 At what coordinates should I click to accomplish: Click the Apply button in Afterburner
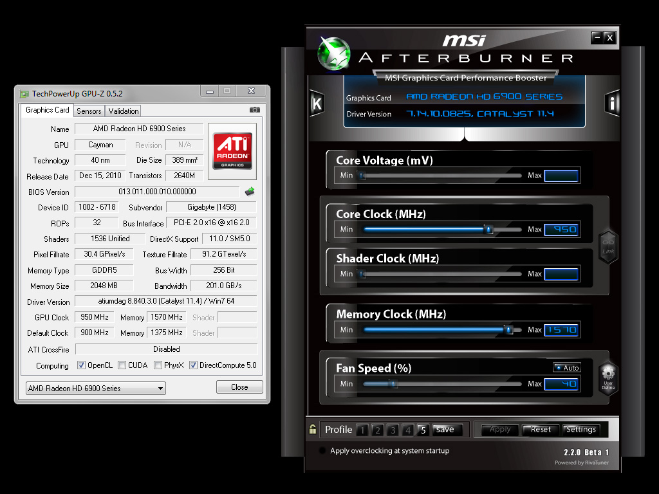(499, 429)
